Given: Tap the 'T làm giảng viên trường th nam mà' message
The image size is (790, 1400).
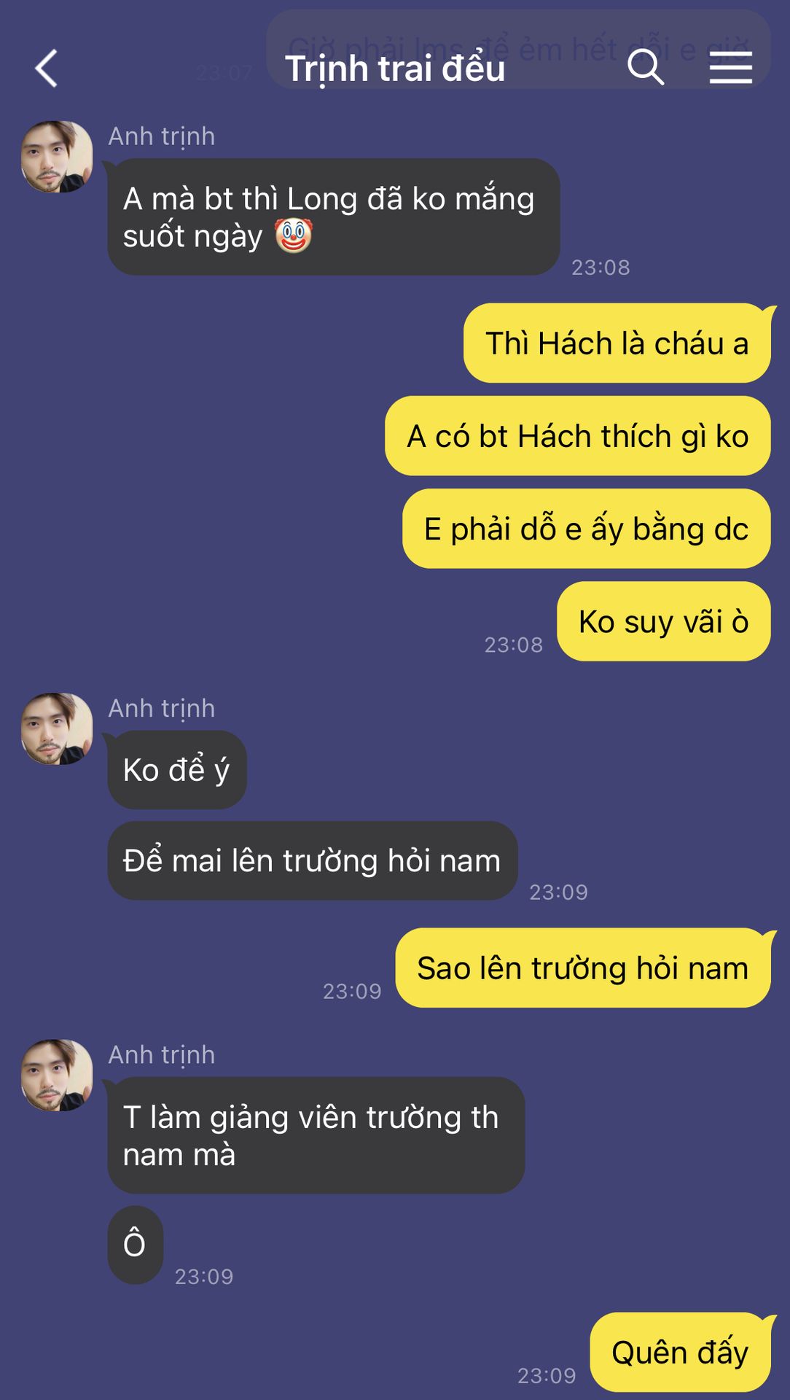Looking at the screenshot, I should tap(316, 1135).
